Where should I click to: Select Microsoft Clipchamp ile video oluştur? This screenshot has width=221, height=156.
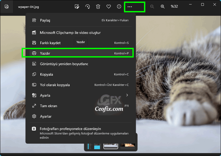[x=81, y=33]
